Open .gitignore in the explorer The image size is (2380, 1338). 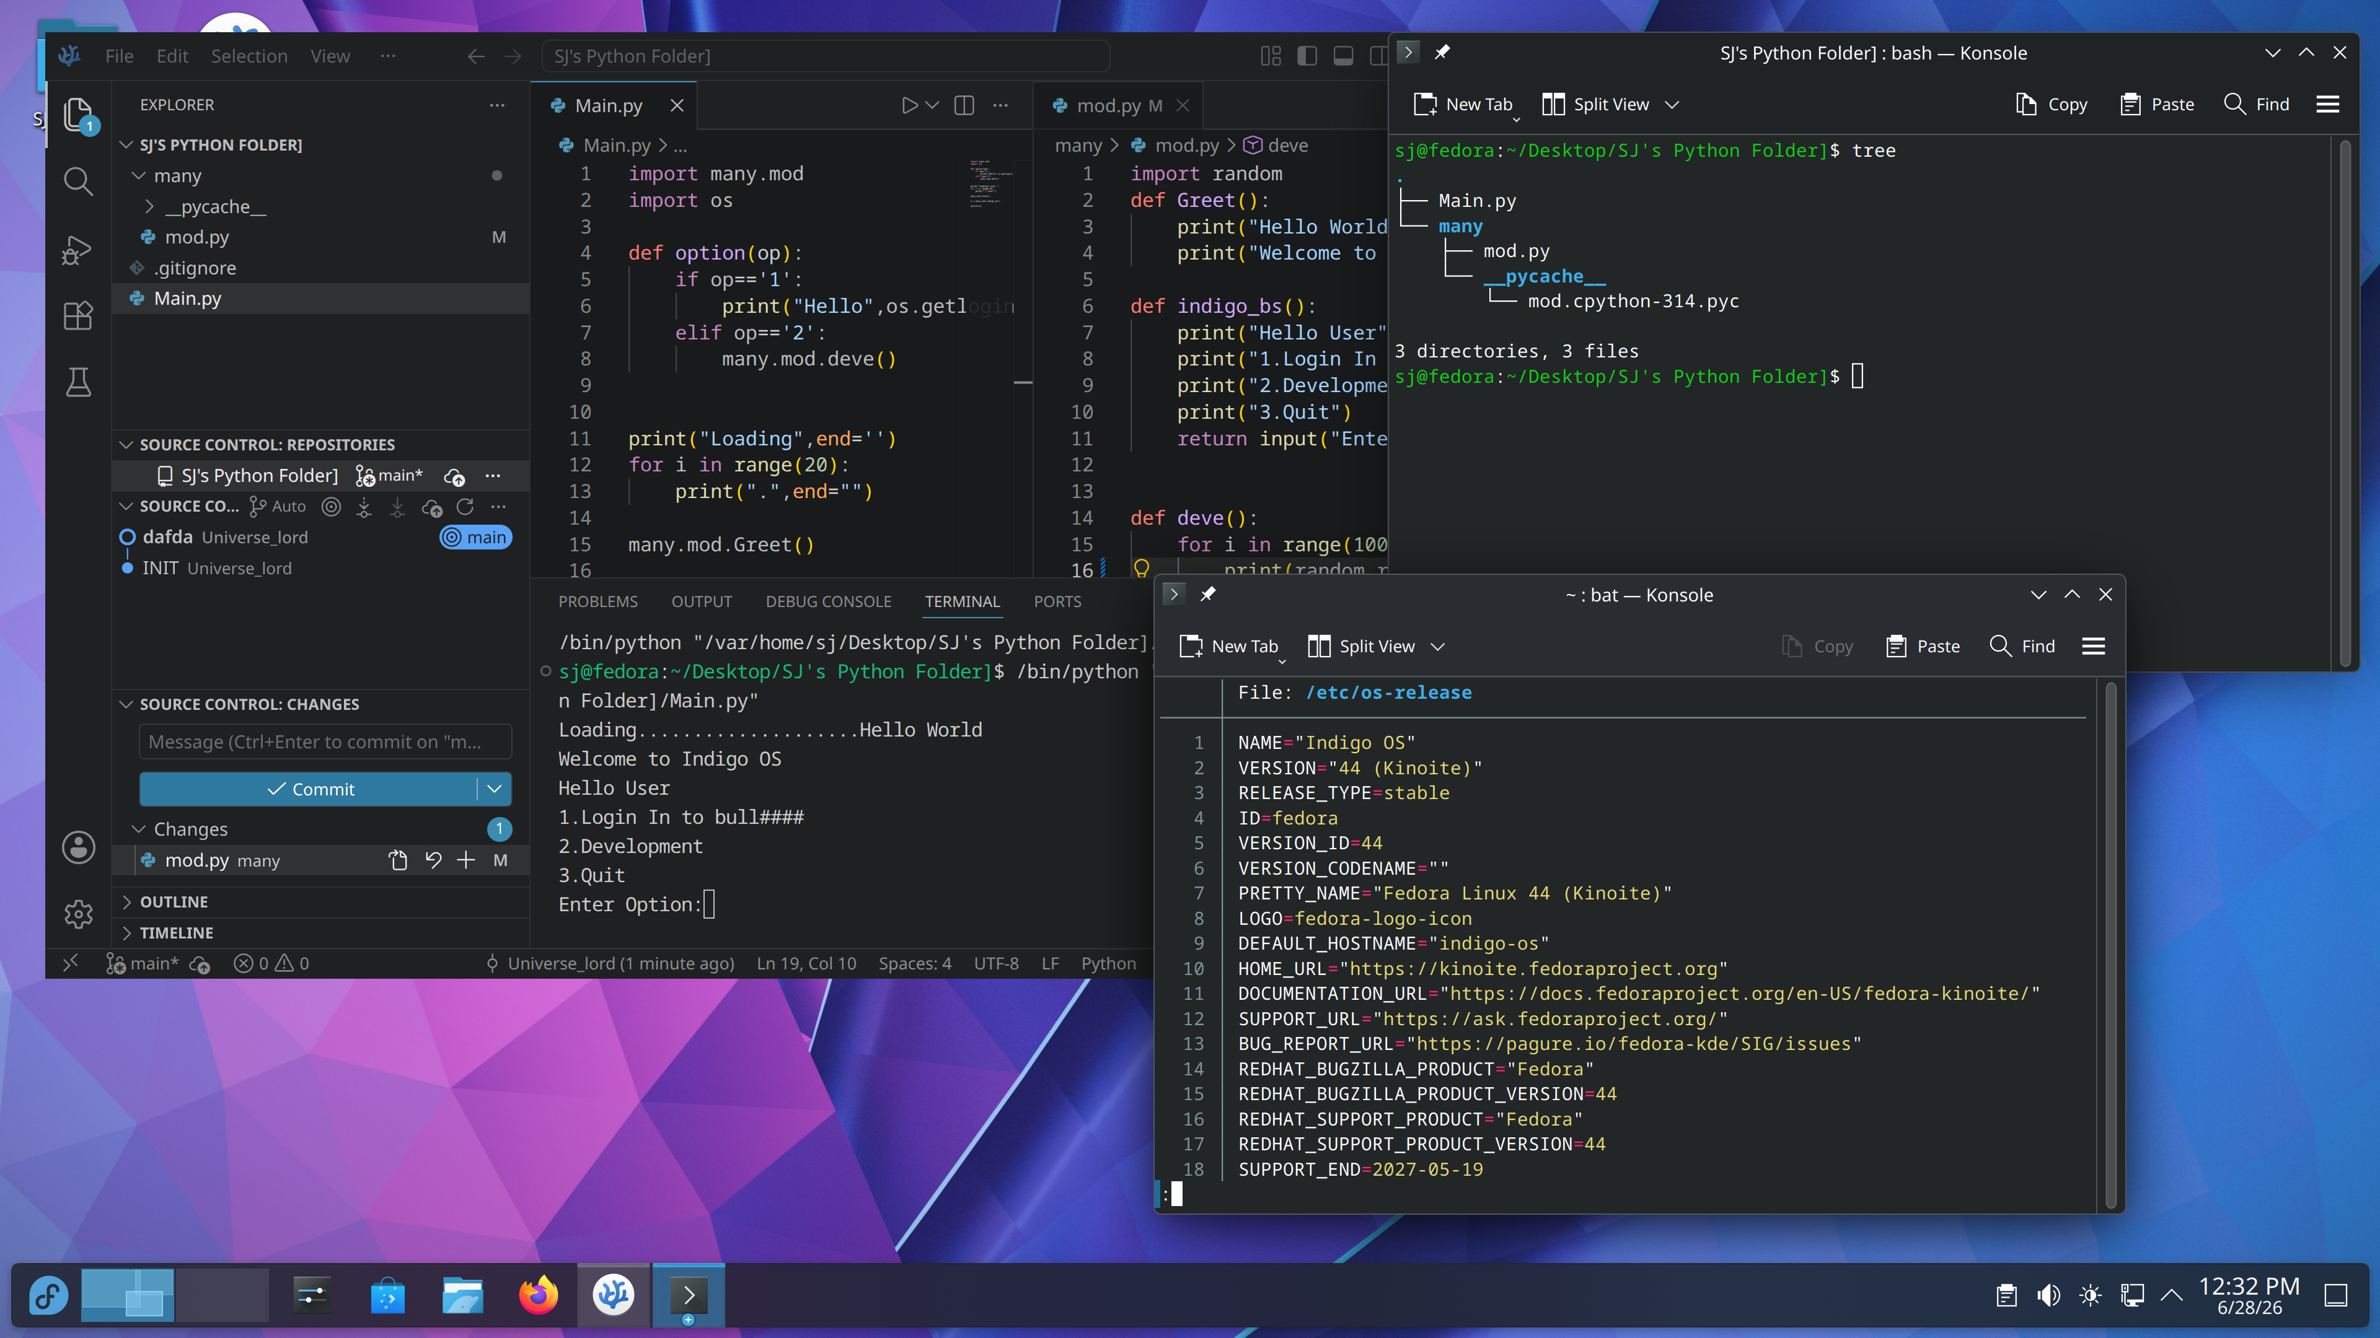pos(322,268)
